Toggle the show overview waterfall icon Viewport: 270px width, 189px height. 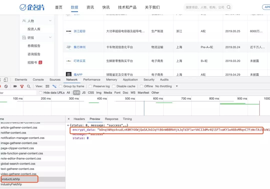(54, 86)
